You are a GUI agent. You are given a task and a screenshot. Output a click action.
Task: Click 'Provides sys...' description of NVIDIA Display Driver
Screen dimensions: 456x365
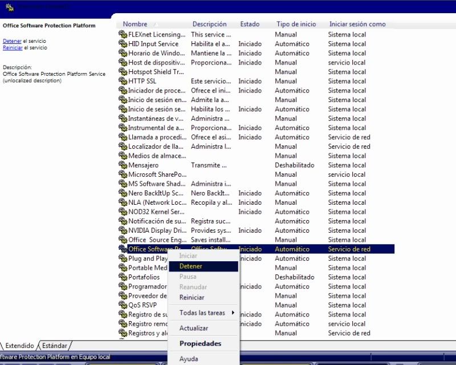tap(211, 230)
